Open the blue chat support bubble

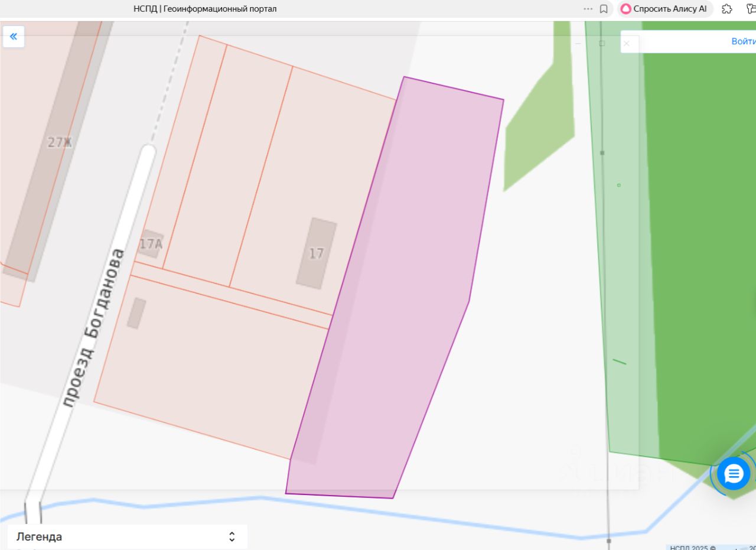tap(734, 473)
